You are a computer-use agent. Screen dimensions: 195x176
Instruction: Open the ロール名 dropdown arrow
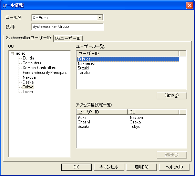pyautogui.click(x=100, y=18)
